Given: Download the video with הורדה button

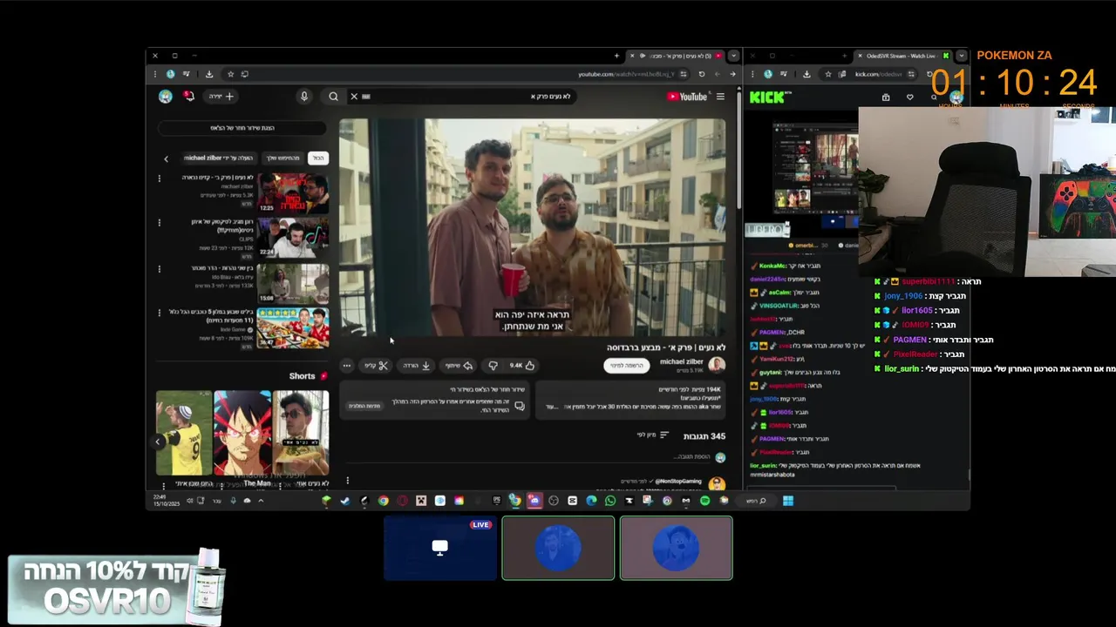Looking at the screenshot, I should (x=417, y=366).
